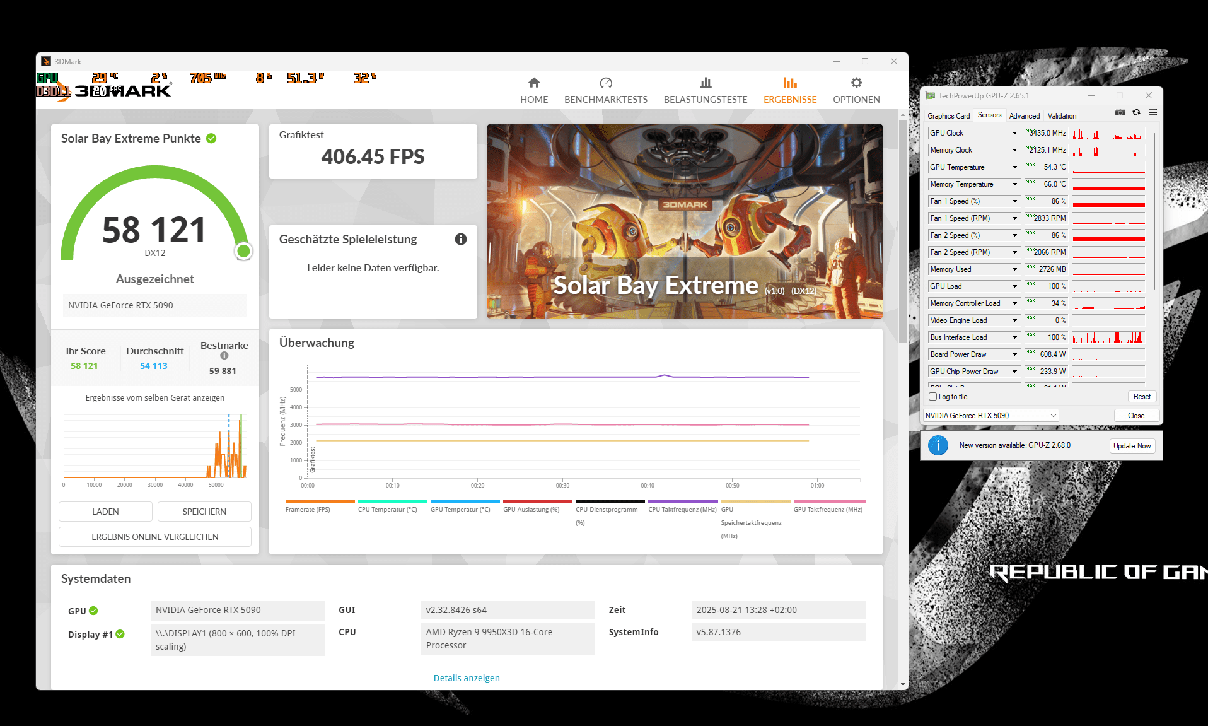Switch to the ERGEBNISSE section

tap(790, 90)
